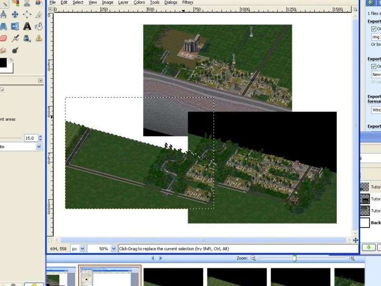381x286 pixels.
Task: Select the Select by Color tool
Action: pos(16,3)
